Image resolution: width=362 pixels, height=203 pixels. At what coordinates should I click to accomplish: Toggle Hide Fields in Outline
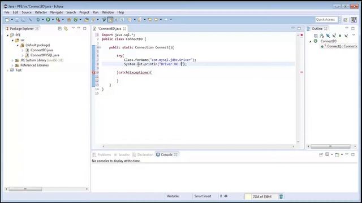(328, 36)
